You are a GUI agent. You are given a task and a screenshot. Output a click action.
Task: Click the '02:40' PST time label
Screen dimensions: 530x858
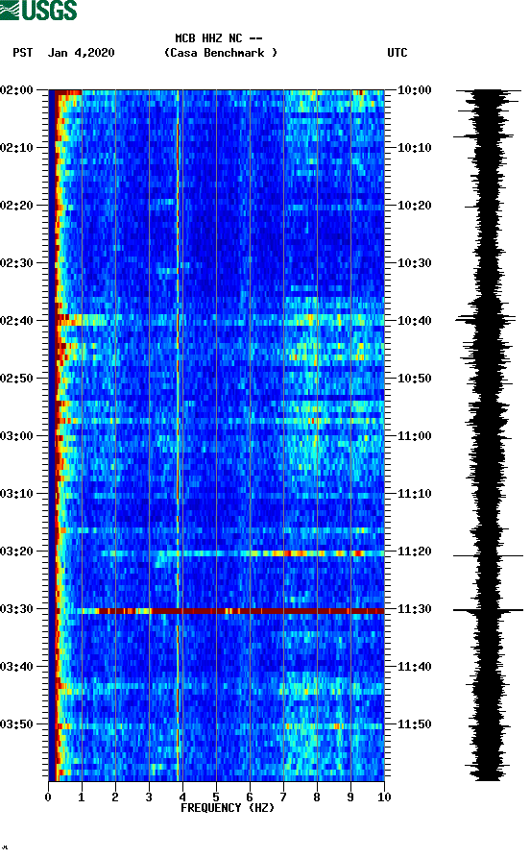tap(16, 321)
